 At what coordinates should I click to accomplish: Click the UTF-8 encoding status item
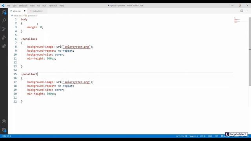[x=202, y=136]
